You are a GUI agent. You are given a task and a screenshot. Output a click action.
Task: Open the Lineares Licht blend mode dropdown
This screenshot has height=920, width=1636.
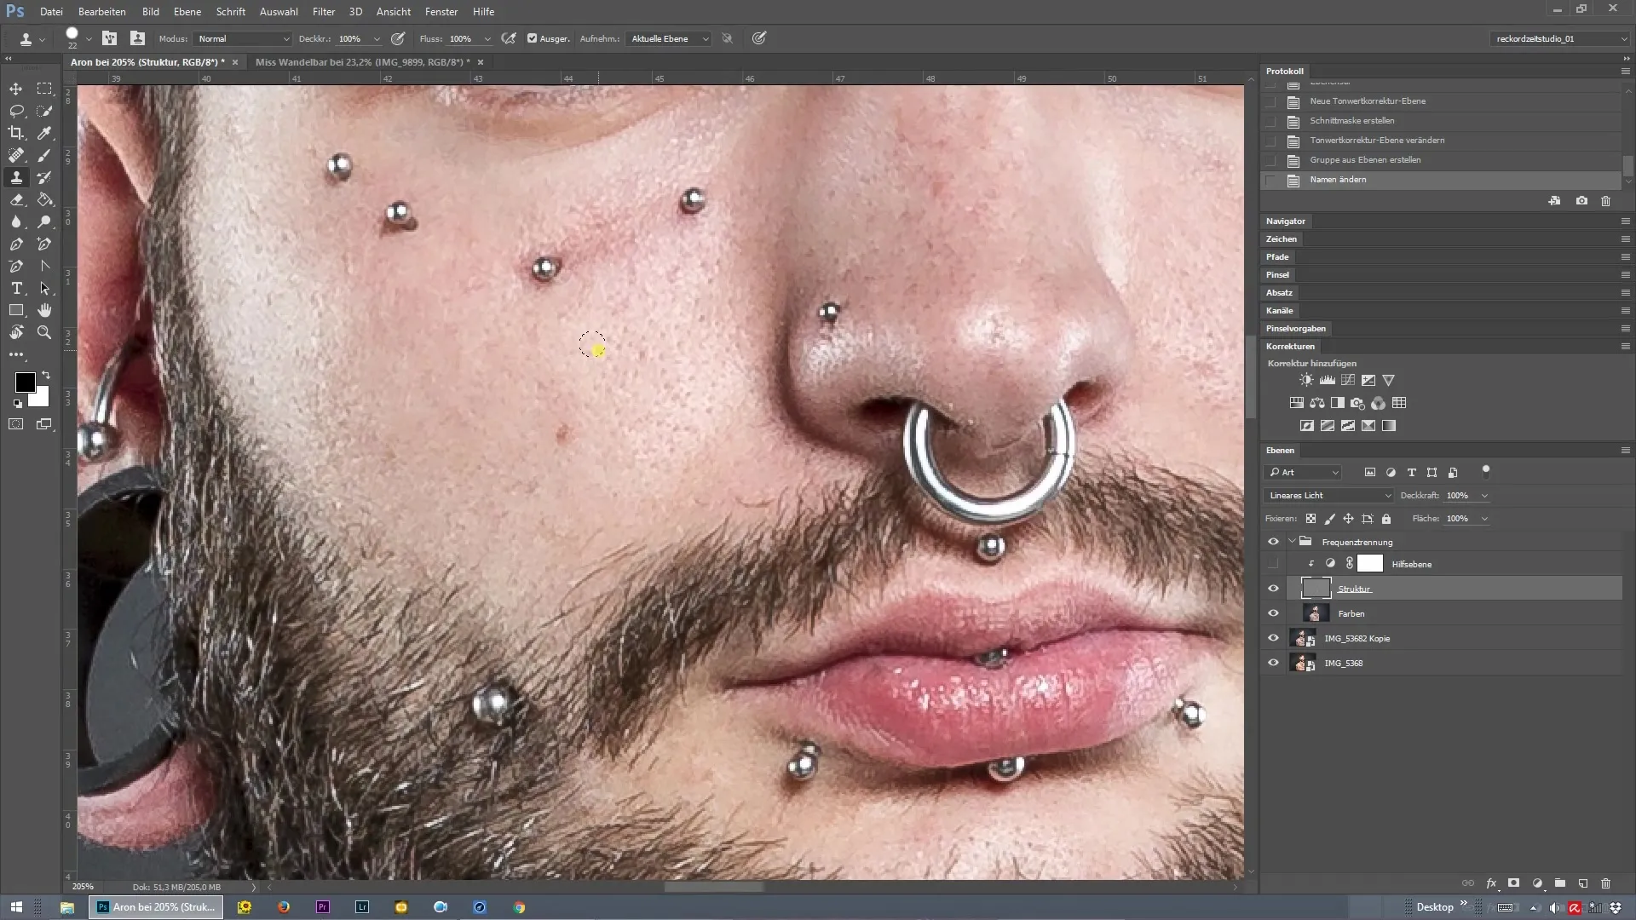pos(1329,495)
